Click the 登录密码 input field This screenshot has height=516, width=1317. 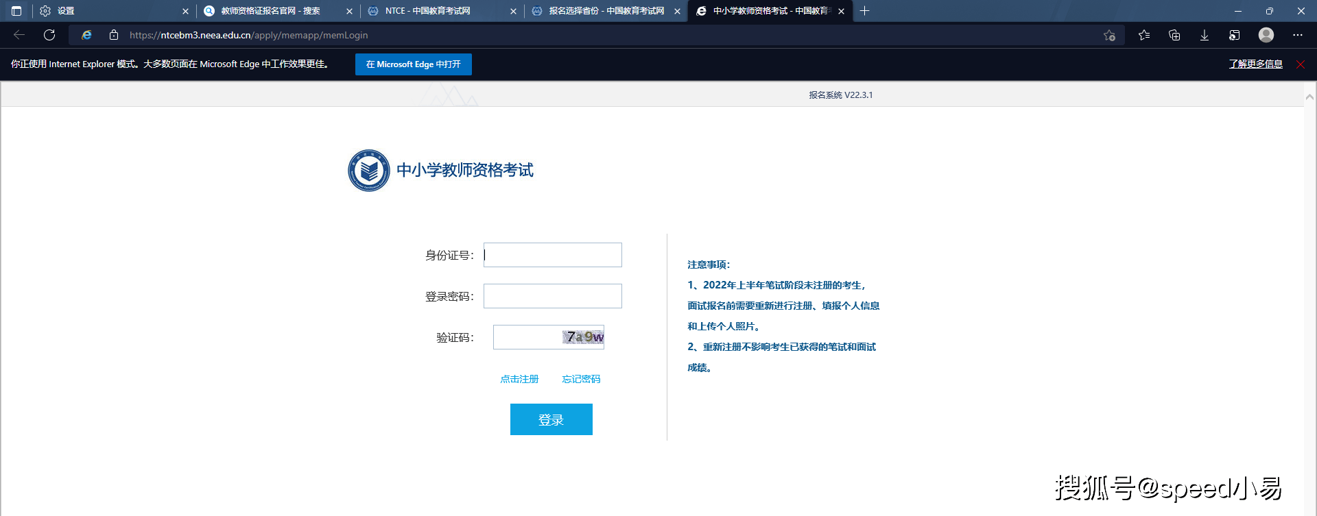552,296
